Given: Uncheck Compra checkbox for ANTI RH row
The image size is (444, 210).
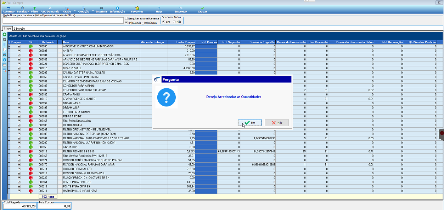Looking at the screenshot, I should click(x=19, y=51).
